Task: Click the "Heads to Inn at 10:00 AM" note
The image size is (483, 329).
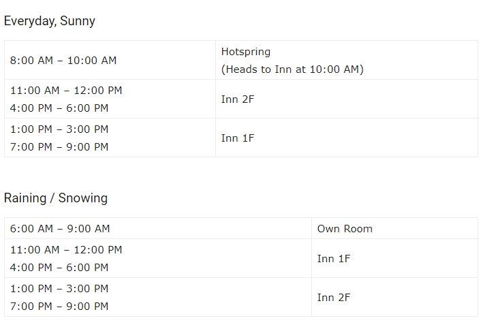Action: click(292, 69)
